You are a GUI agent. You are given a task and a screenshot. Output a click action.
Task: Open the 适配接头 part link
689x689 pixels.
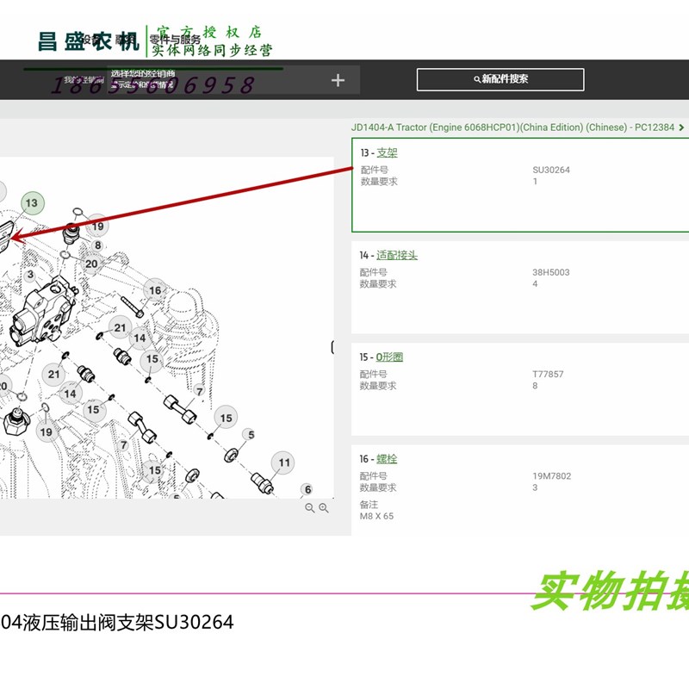[x=397, y=255]
